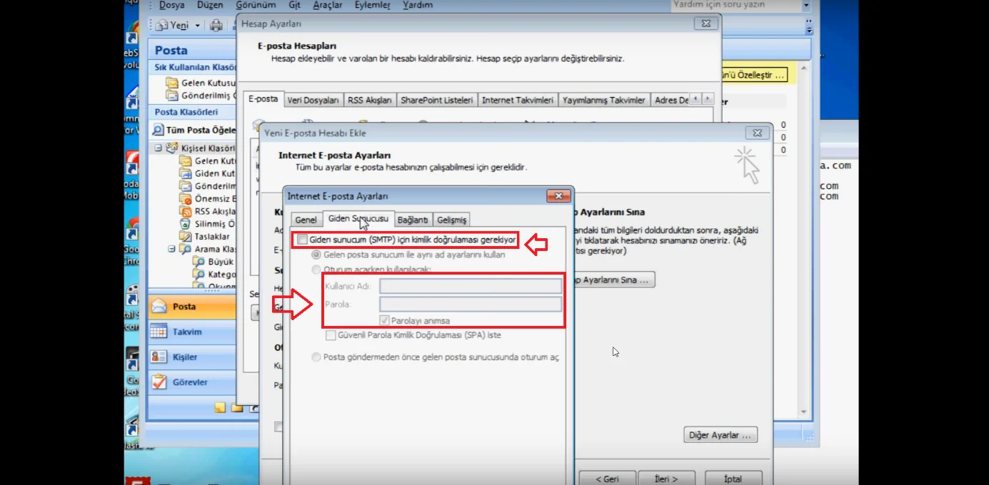Click the printer icon in the toolbar
The image size is (989, 485).
click(216, 26)
